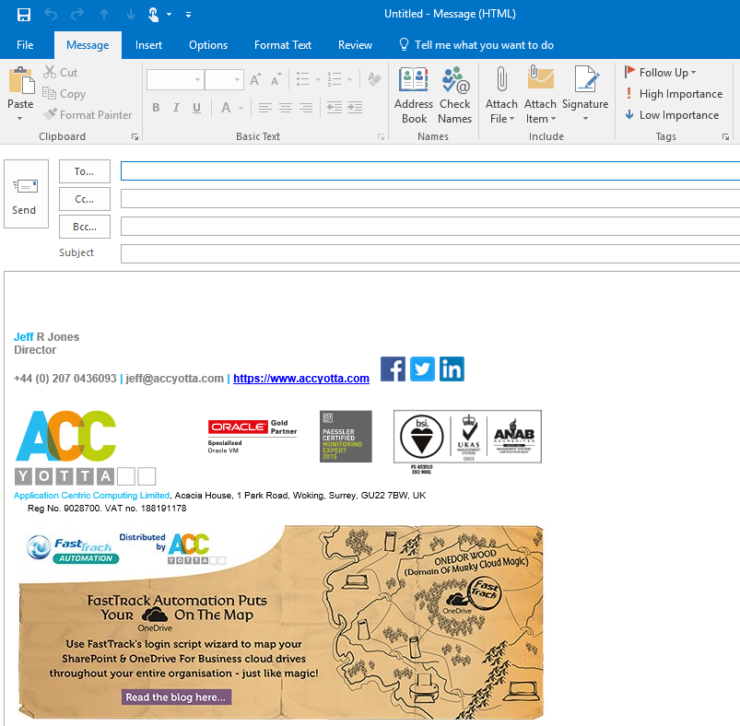Open the font name combo box

(x=175, y=80)
